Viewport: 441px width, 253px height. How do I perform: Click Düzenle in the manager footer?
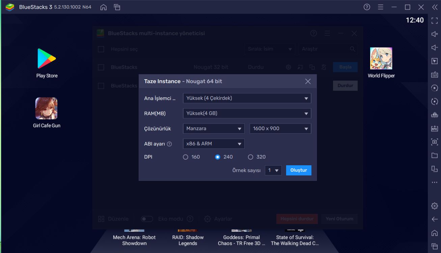point(113,219)
